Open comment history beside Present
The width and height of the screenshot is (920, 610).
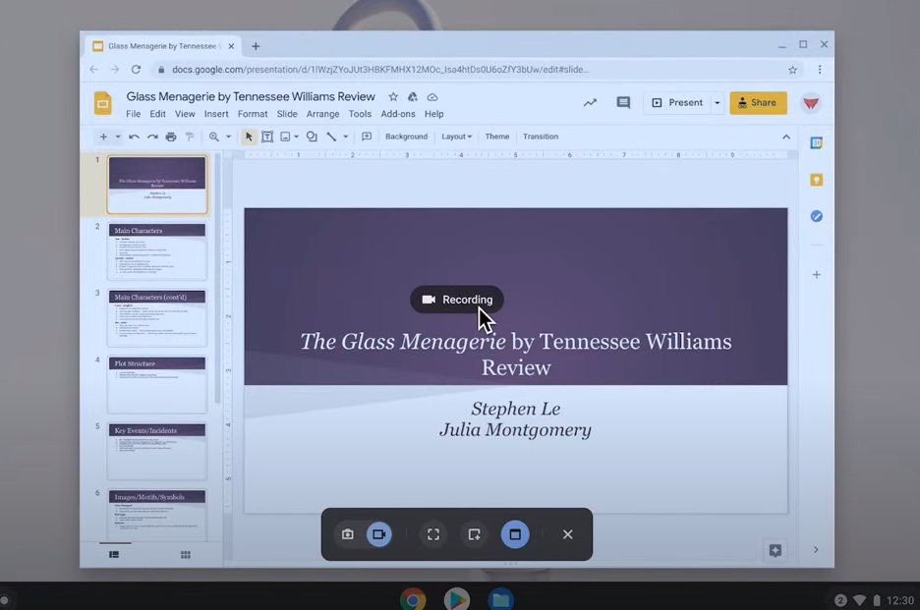pyautogui.click(x=623, y=102)
